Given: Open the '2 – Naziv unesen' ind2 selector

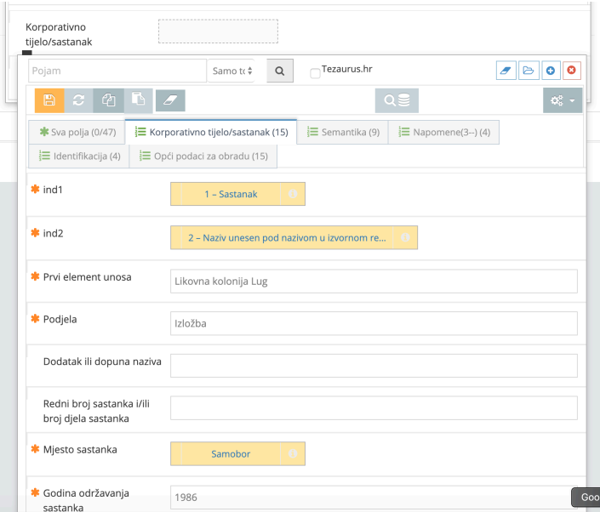Looking at the screenshot, I should 287,237.
